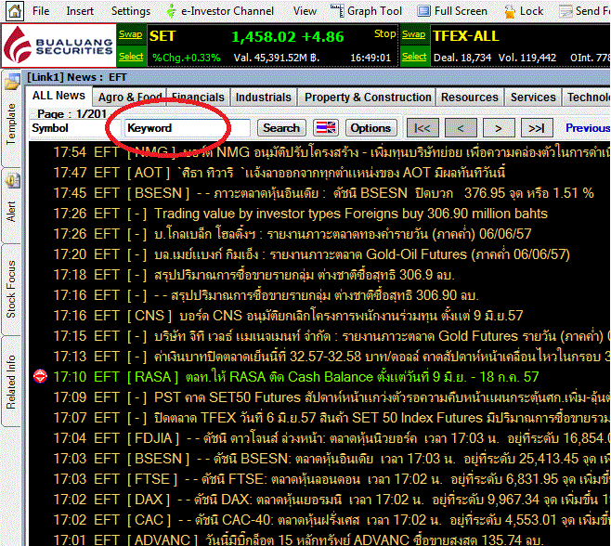Switch to the Property & Construction tab

tap(368, 97)
